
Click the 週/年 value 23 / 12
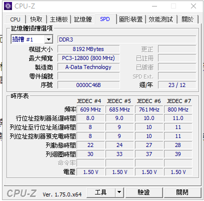(x=177, y=85)
